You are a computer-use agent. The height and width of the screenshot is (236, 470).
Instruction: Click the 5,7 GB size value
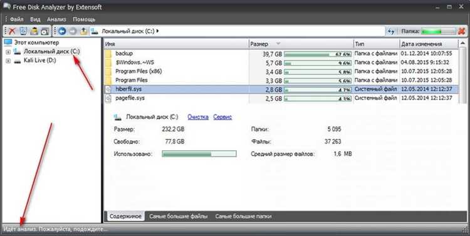click(274, 63)
